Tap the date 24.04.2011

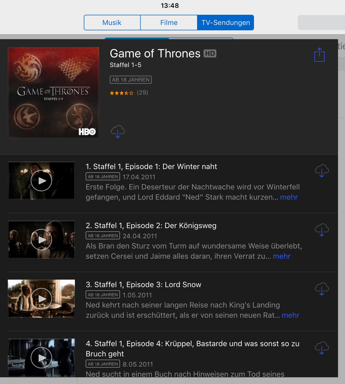pos(140,236)
